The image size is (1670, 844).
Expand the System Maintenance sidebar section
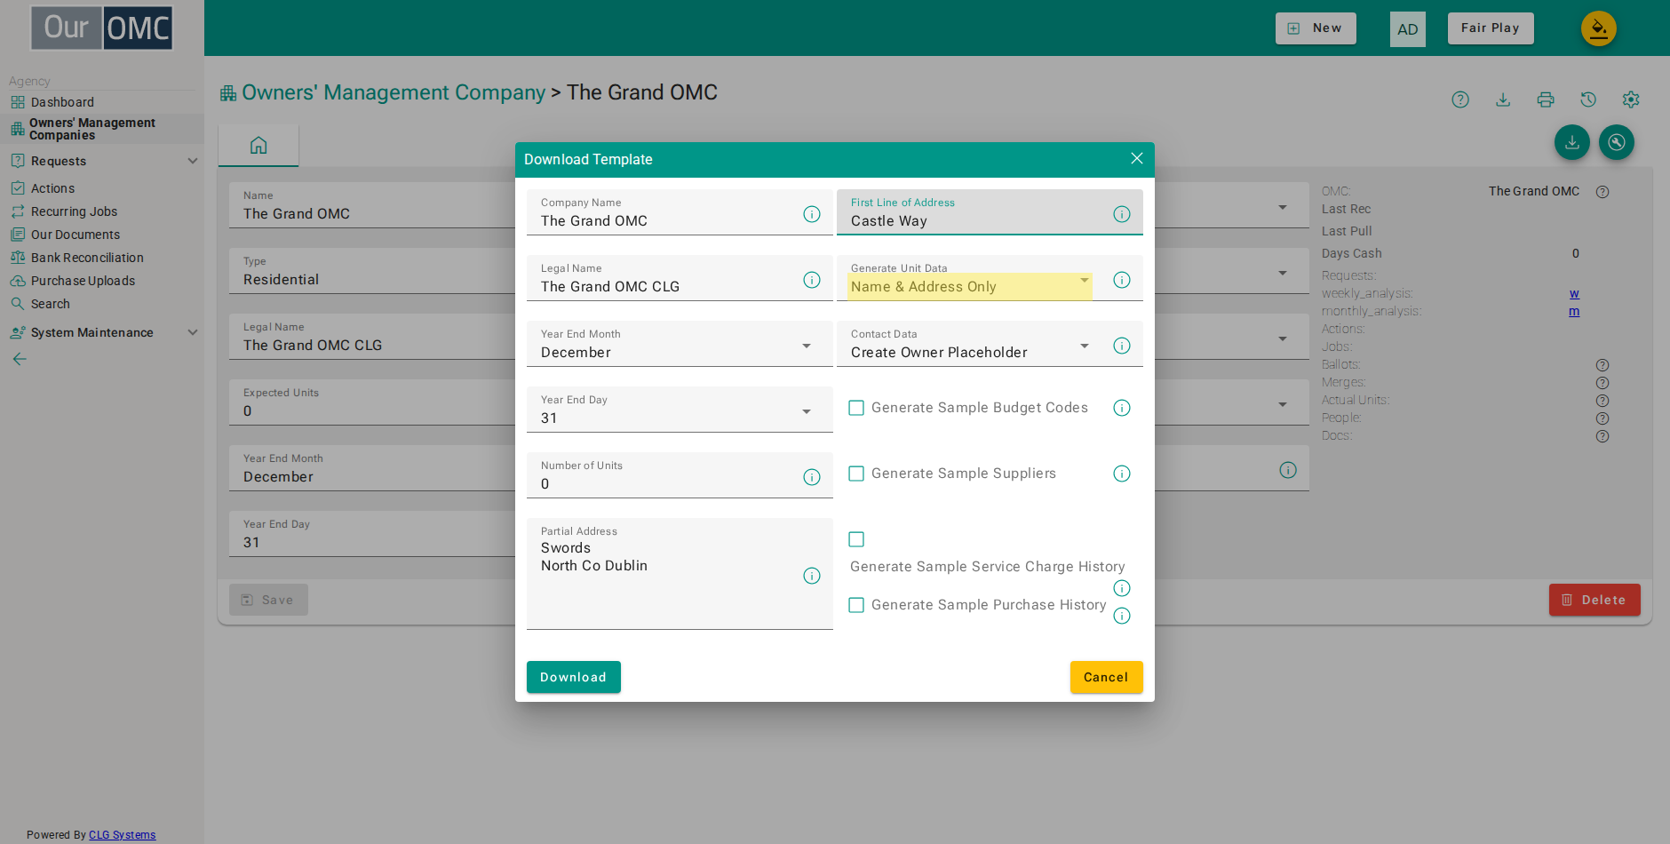102,332
